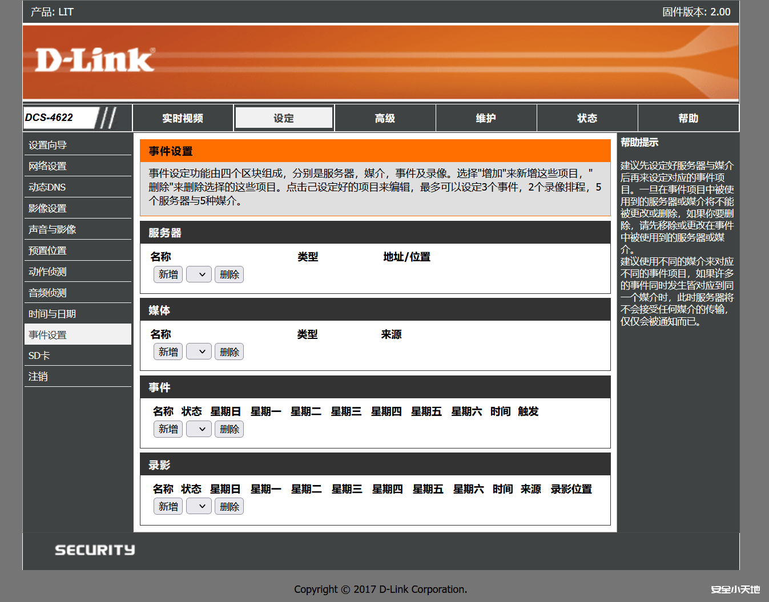The height and width of the screenshot is (602, 769).
Task: Expand the dropdown in the 服务器 section
Action: (x=198, y=274)
